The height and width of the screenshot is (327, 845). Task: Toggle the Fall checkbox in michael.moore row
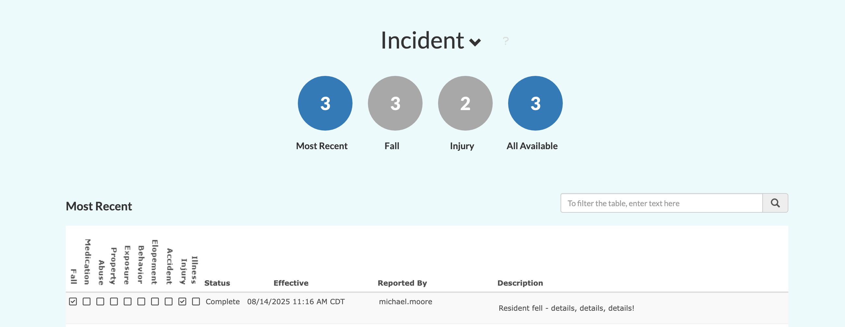(x=73, y=301)
